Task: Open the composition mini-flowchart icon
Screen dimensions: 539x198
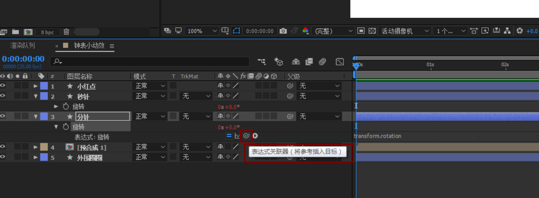Action: [x=261, y=62]
